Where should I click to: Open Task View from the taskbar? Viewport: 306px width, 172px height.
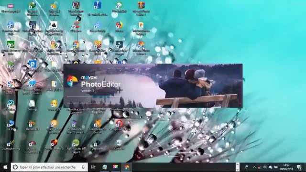[93, 167]
